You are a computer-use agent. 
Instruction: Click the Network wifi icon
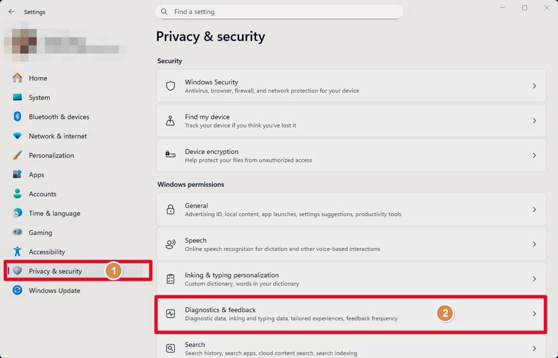coord(17,136)
